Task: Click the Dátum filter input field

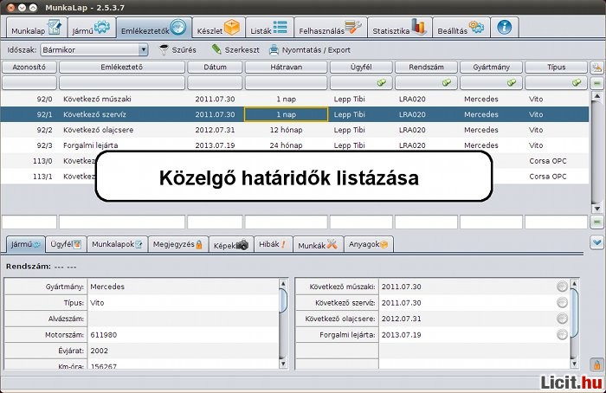Action: point(215,83)
